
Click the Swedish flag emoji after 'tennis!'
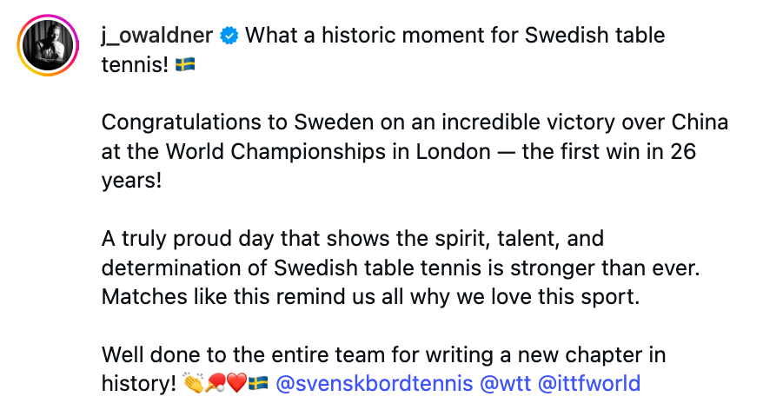point(185,64)
